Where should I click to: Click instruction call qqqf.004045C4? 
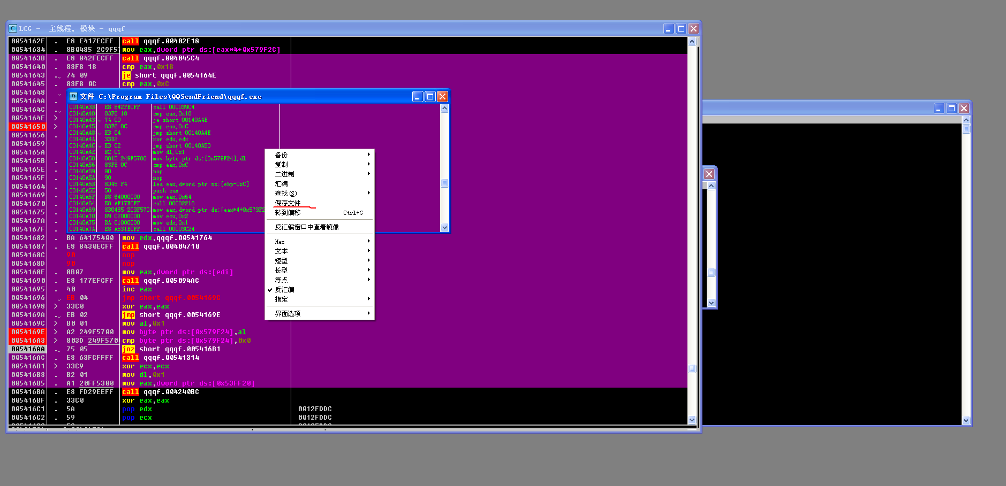pyautogui.click(x=161, y=58)
